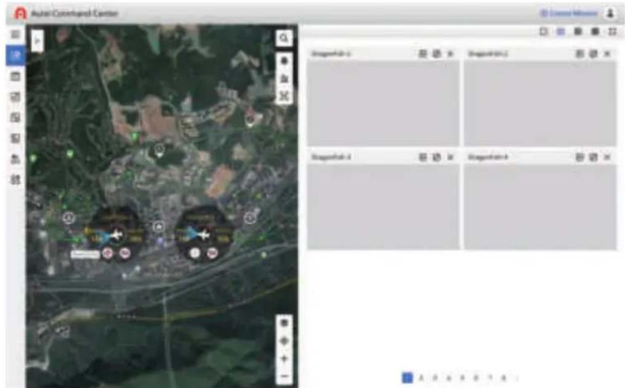The width and height of the screenshot is (625, 388).
Task: Click the left round button under left aircraft
Action: click(108, 253)
